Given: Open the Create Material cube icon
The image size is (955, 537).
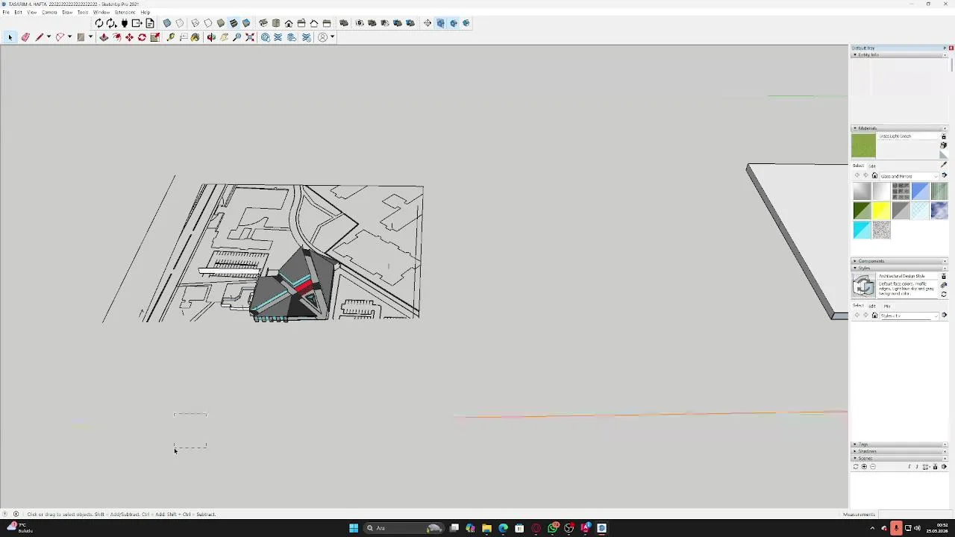Looking at the screenshot, I should (943, 145).
